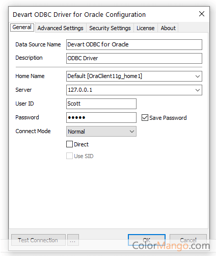Open the Advanced Settings tab
The height and width of the screenshot is (256, 216).
pyautogui.click(x=61, y=28)
